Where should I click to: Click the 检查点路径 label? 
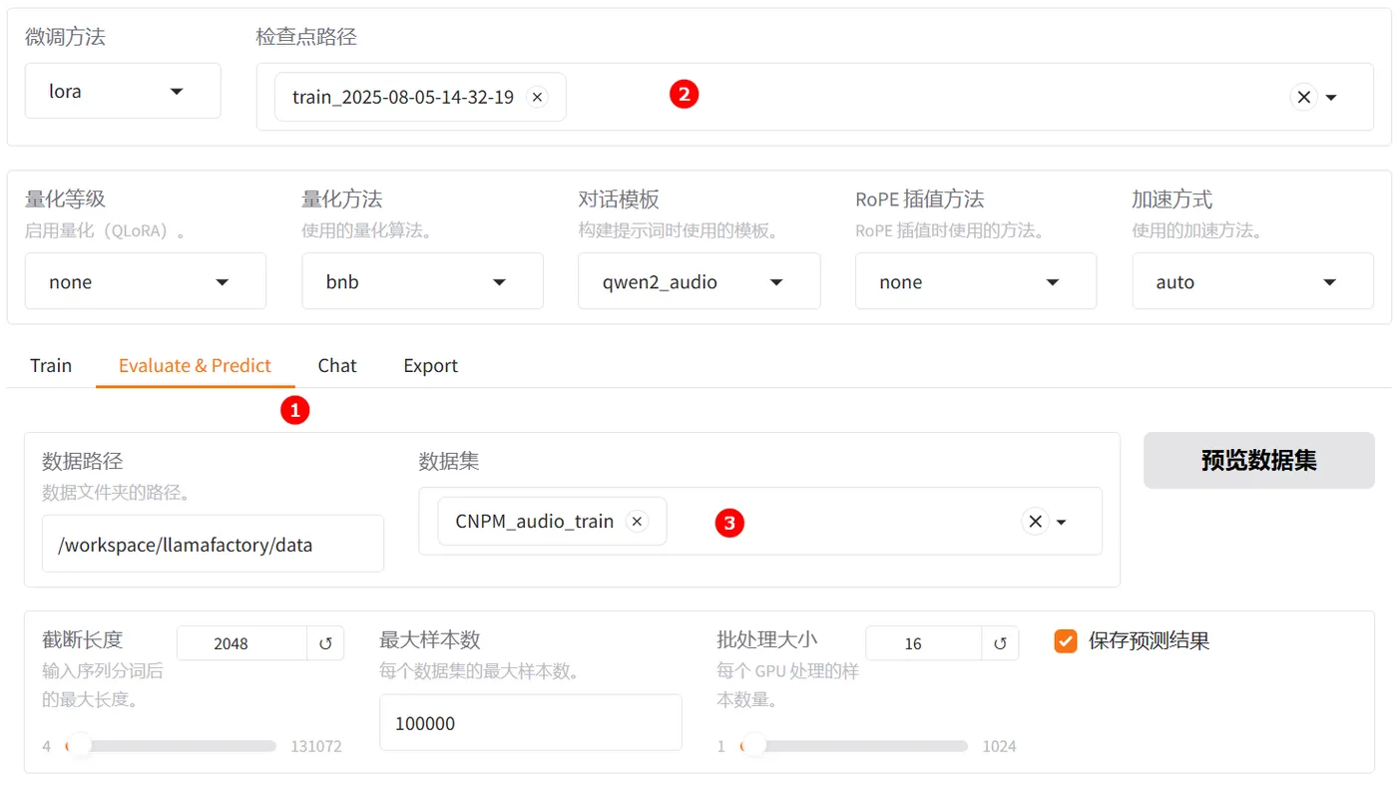306,37
